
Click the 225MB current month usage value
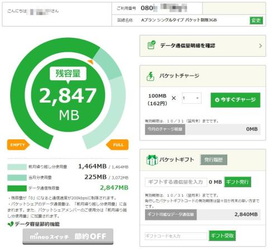(x=95, y=177)
